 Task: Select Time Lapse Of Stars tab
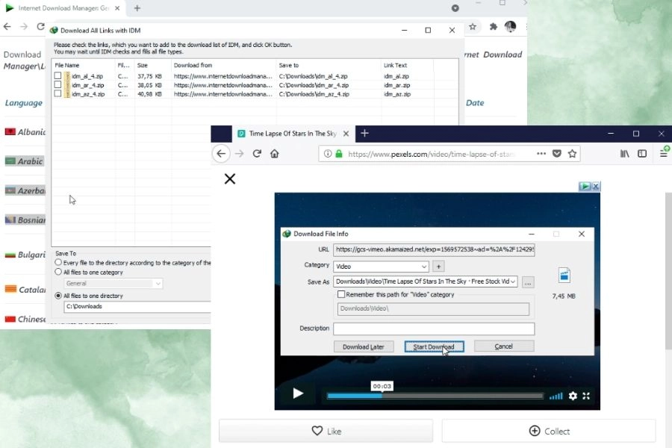click(293, 134)
